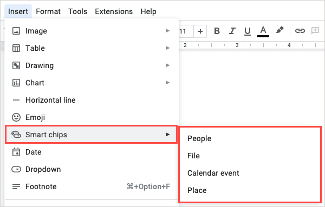This screenshot has height=207, width=325.
Task: Expand the Image submenu arrow
Action: (x=167, y=31)
